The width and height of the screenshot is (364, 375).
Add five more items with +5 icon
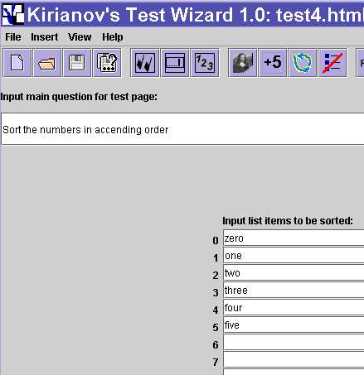(273, 63)
